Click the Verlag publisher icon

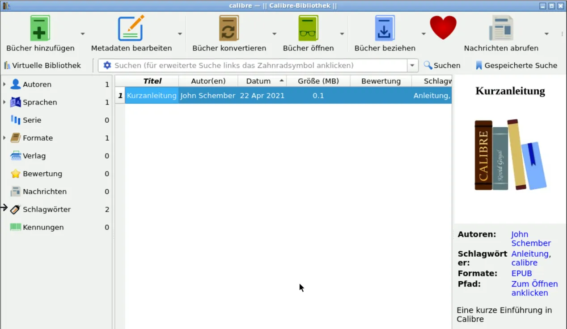[16, 156]
